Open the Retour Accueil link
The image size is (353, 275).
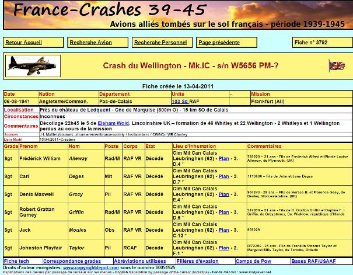pyautogui.click(x=24, y=43)
